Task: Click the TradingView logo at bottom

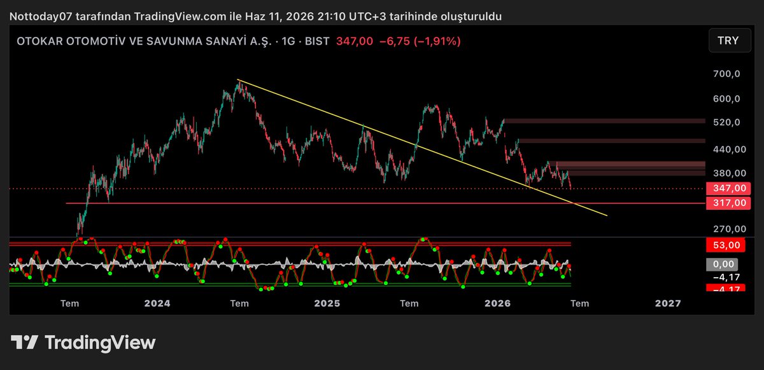Action: point(84,343)
